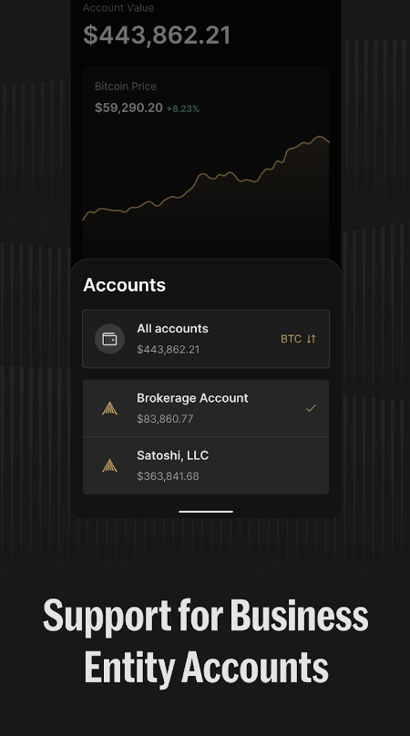Tap the BTC swap arrows icon

coord(312,339)
